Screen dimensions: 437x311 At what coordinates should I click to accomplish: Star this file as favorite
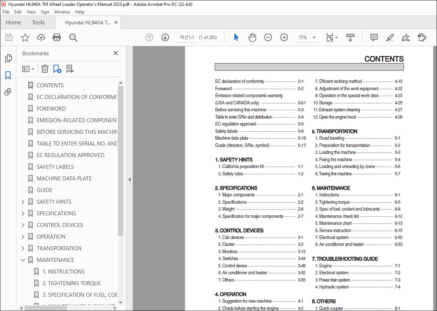tap(25, 37)
